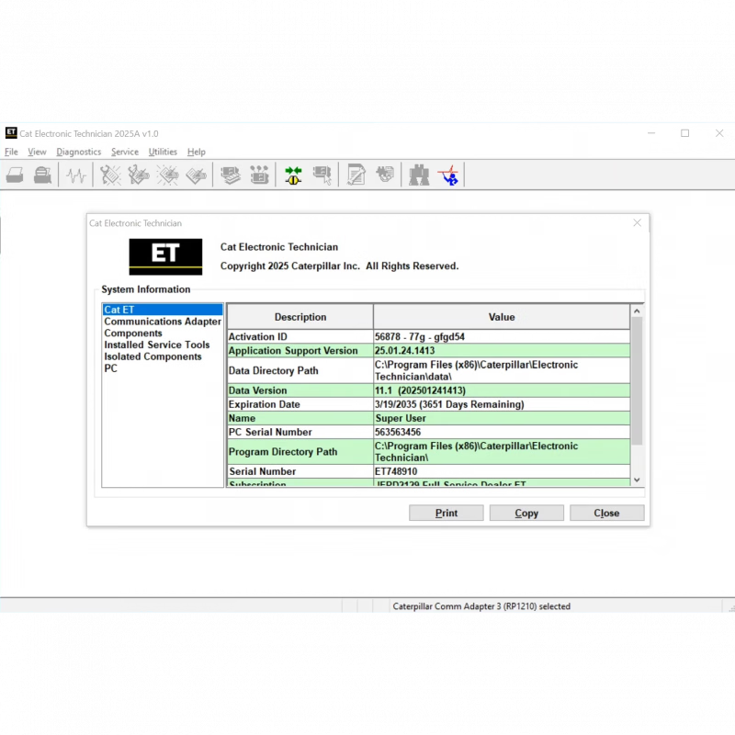
Task: Click the red and blue icon right of the binoculars
Action: pos(448,175)
